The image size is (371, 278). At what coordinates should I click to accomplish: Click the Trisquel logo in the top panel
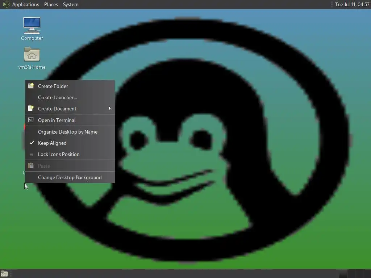pyautogui.click(x=6, y=4)
